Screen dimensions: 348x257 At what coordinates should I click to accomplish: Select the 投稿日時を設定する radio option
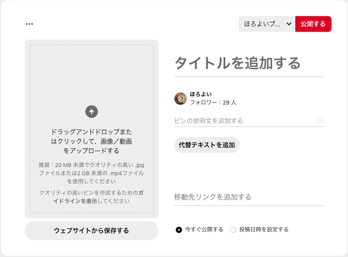pos(233,229)
